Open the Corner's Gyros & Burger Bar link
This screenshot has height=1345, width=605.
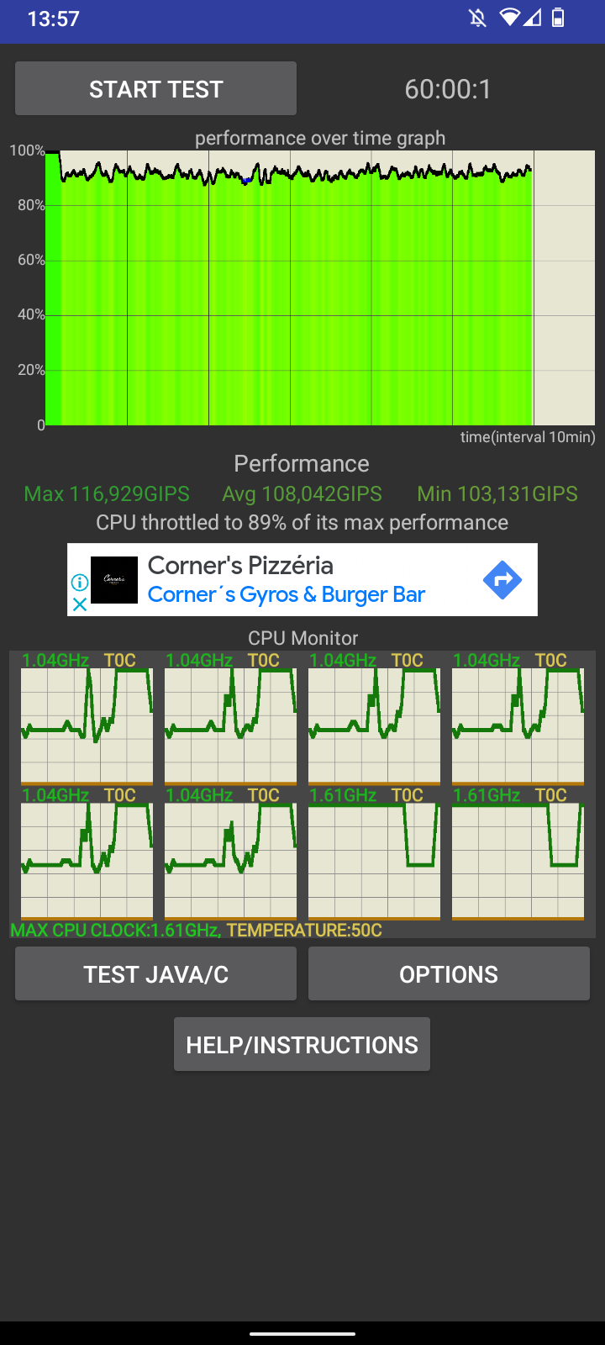pyautogui.click(x=287, y=594)
